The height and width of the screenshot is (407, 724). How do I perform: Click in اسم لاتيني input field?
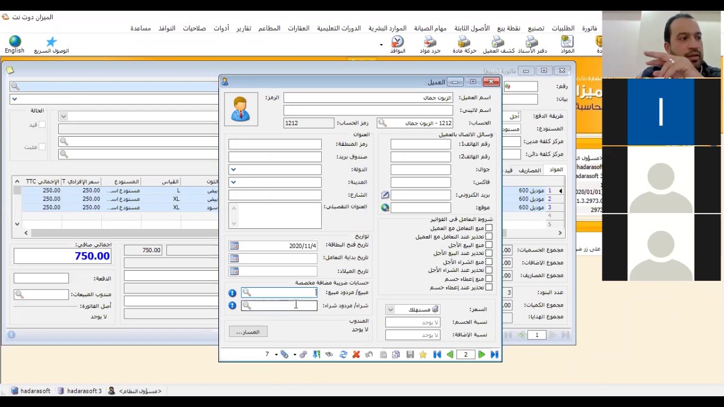coord(368,110)
